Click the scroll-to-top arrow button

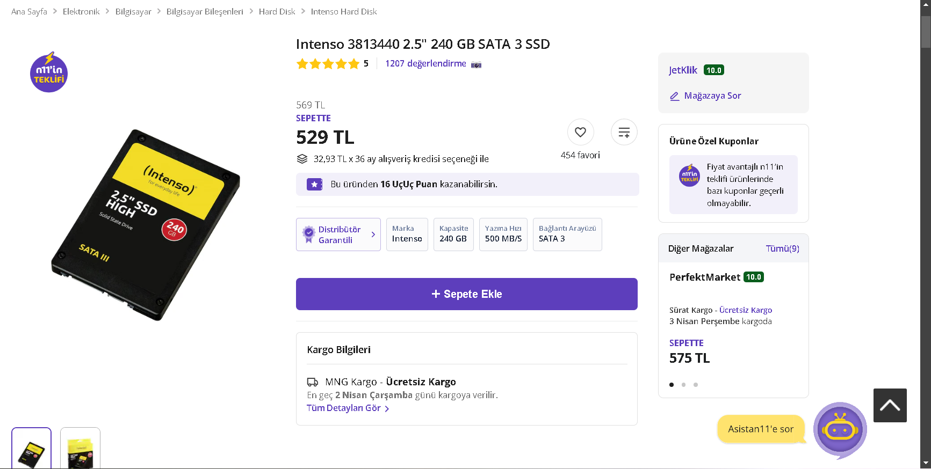[890, 405]
